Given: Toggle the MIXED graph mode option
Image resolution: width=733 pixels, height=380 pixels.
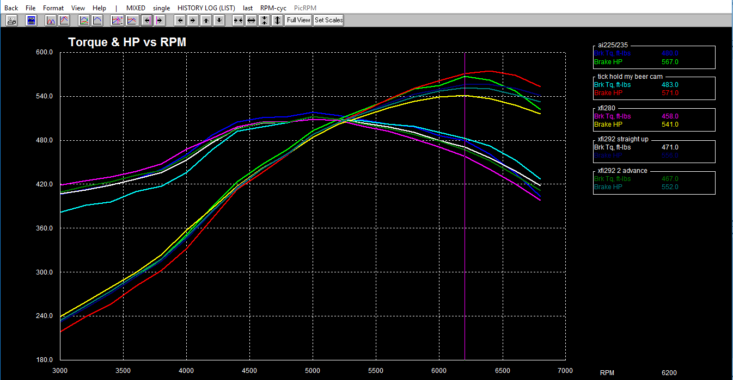Looking at the screenshot, I should tap(136, 8).
